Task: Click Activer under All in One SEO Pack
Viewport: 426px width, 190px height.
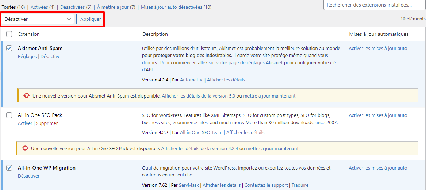Action: click(x=25, y=123)
